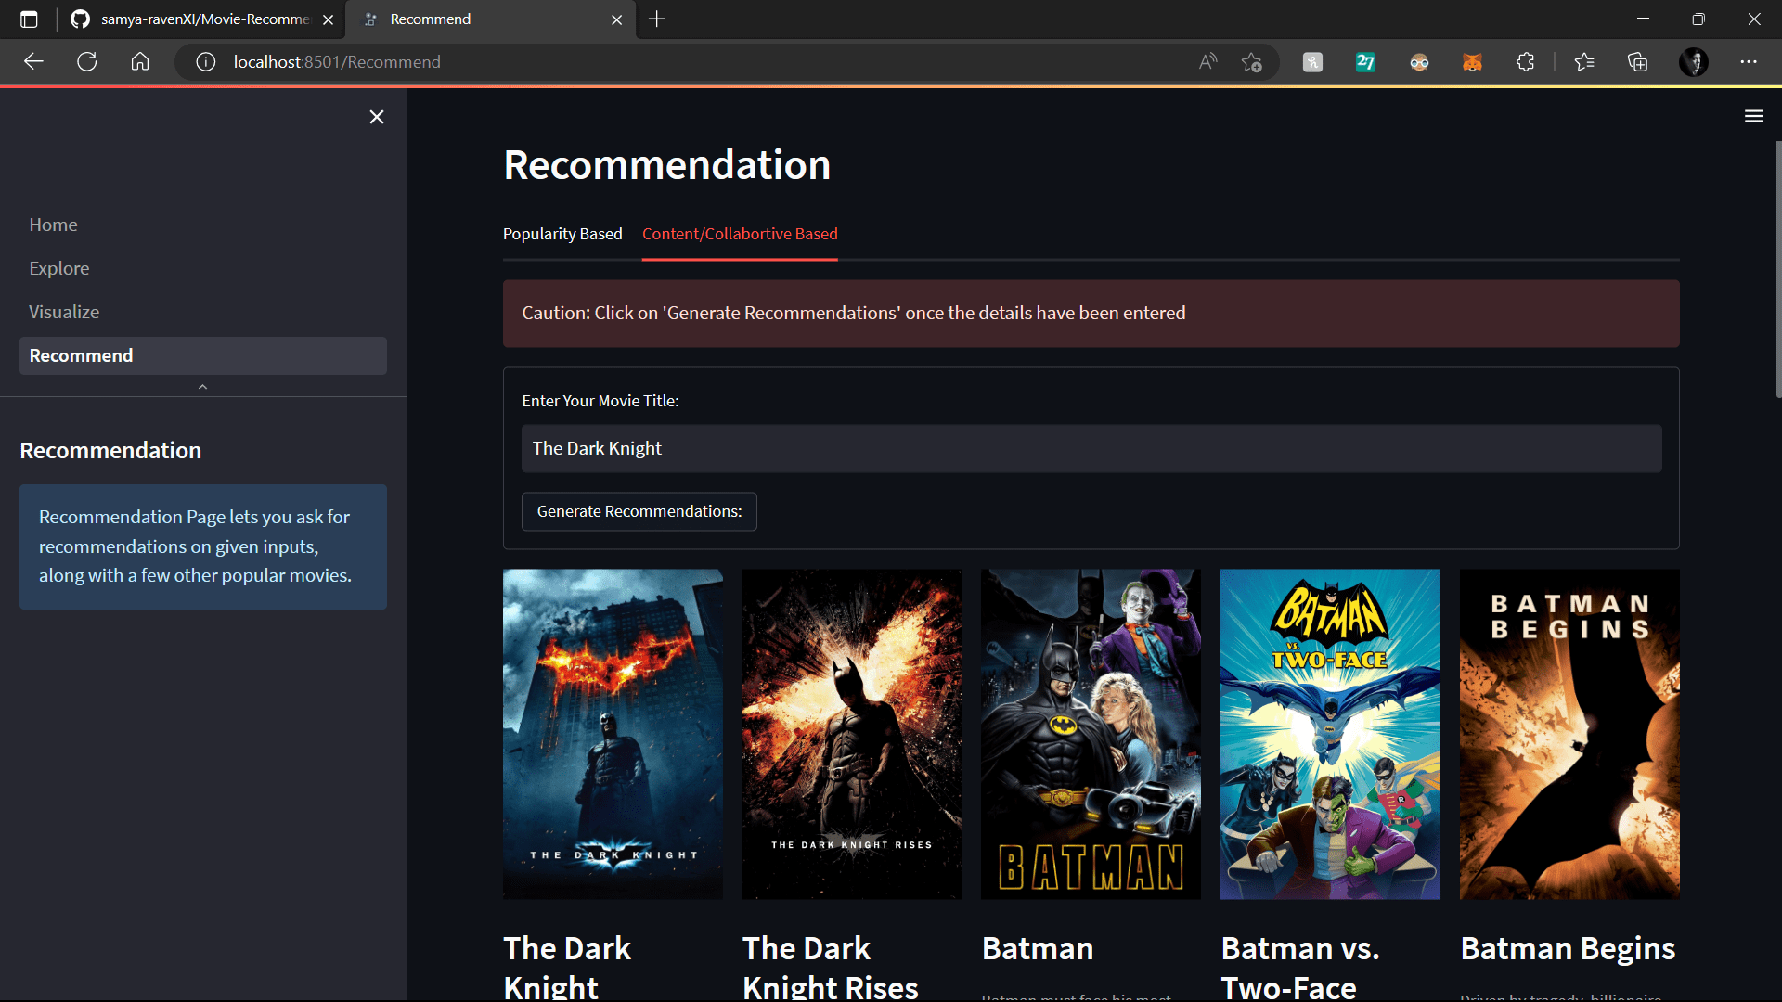Collapse the sidebar navigation chevron
The height and width of the screenshot is (1002, 1782).
202,387
